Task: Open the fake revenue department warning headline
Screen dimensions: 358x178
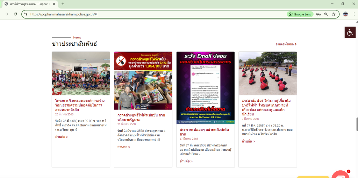Action: tap(205, 132)
